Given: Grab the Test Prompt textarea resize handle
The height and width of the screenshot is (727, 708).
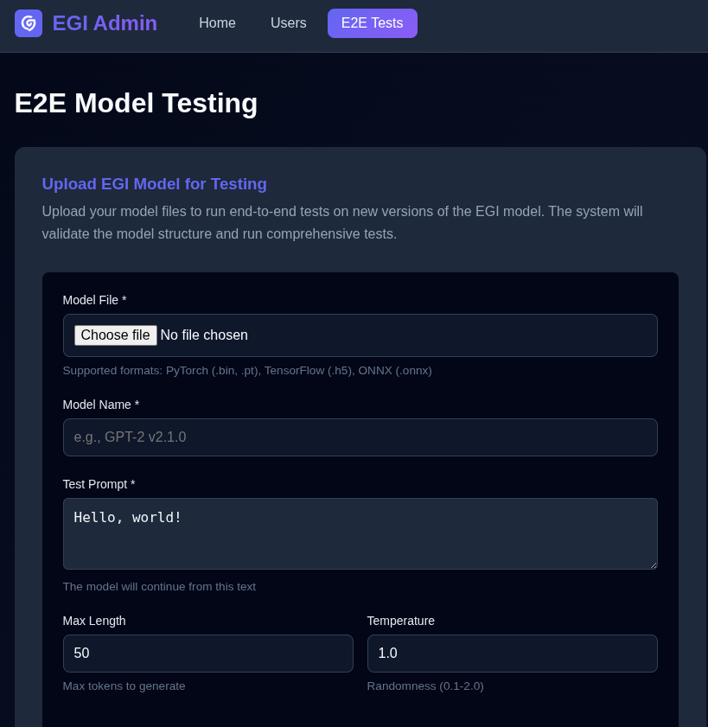Looking at the screenshot, I should click(x=653, y=564).
